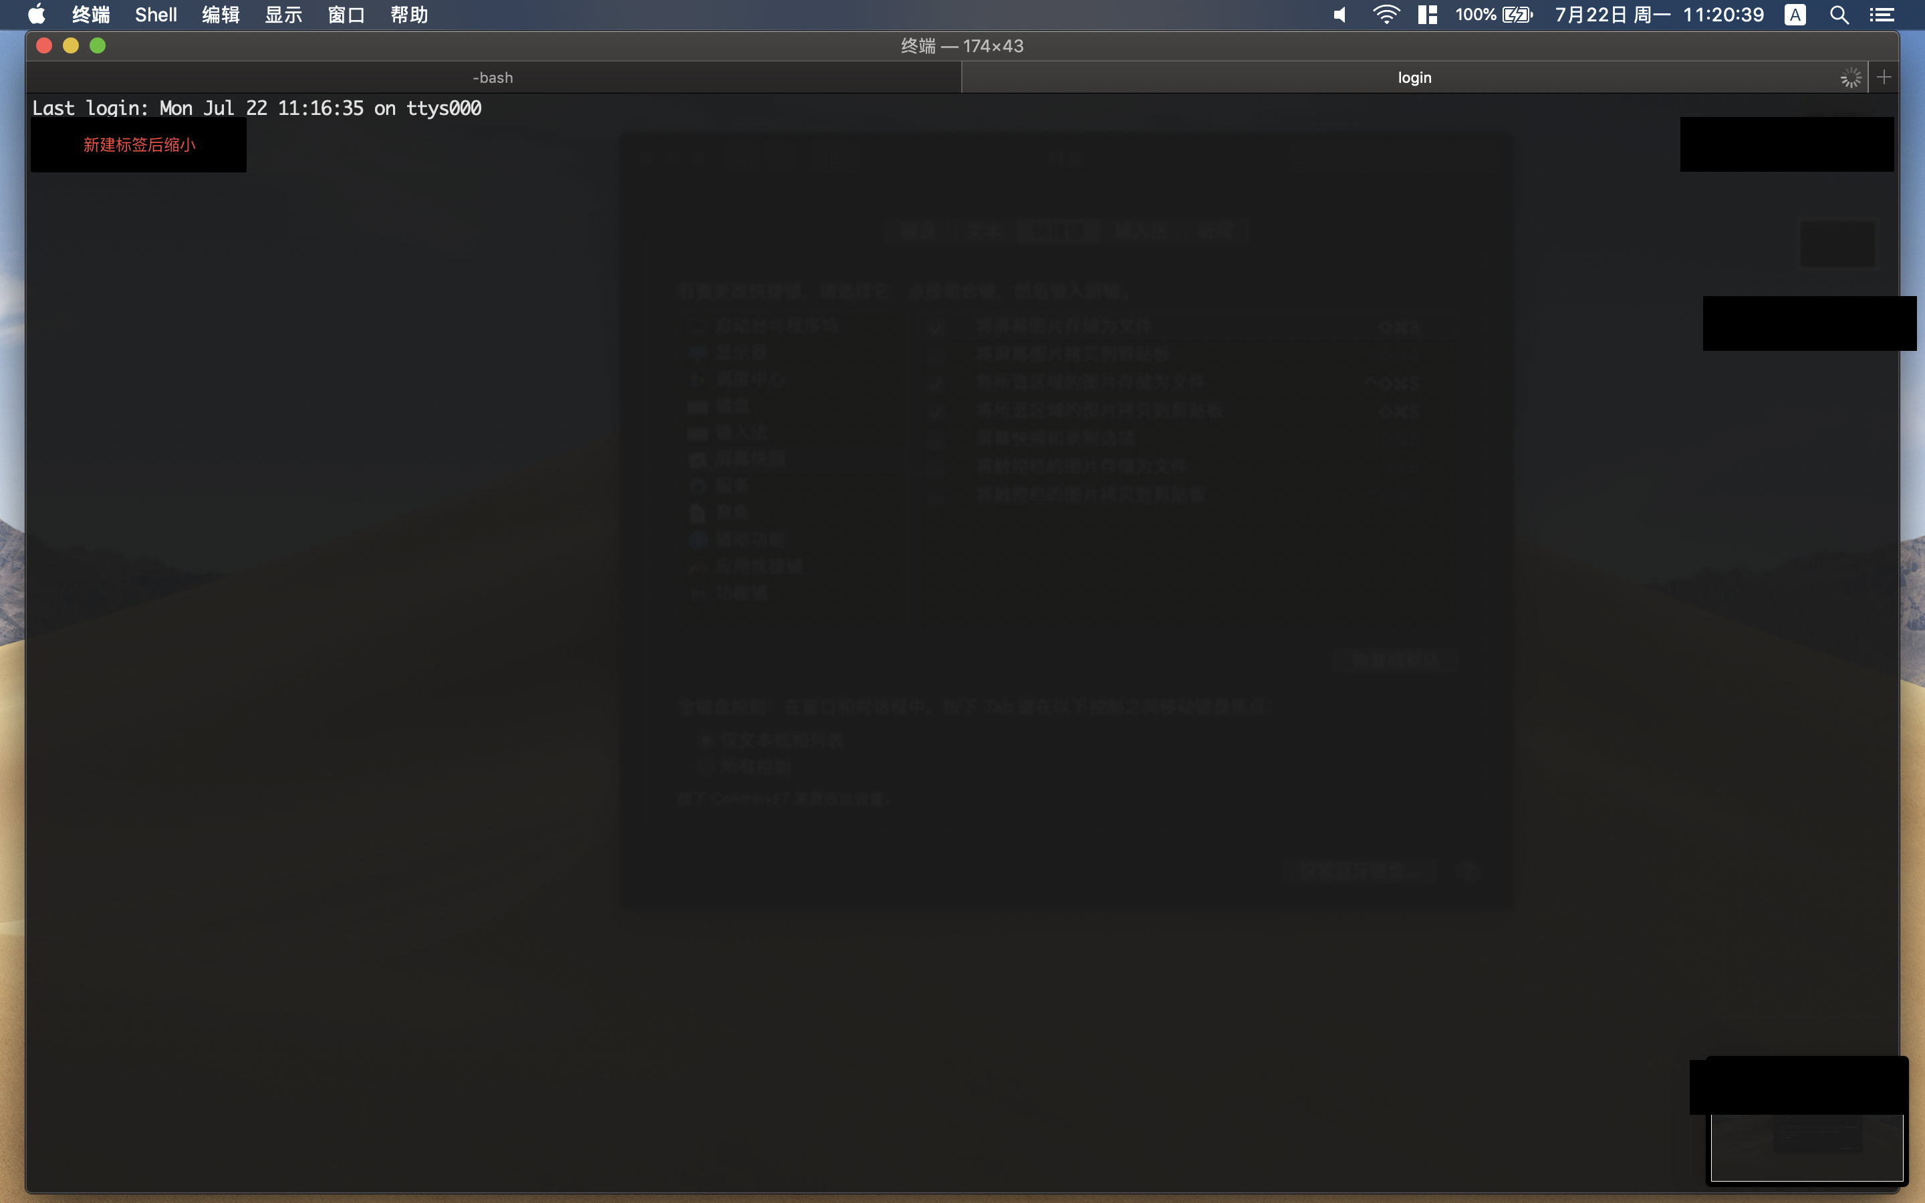
Task: Open the input source A menu
Action: [1795, 14]
